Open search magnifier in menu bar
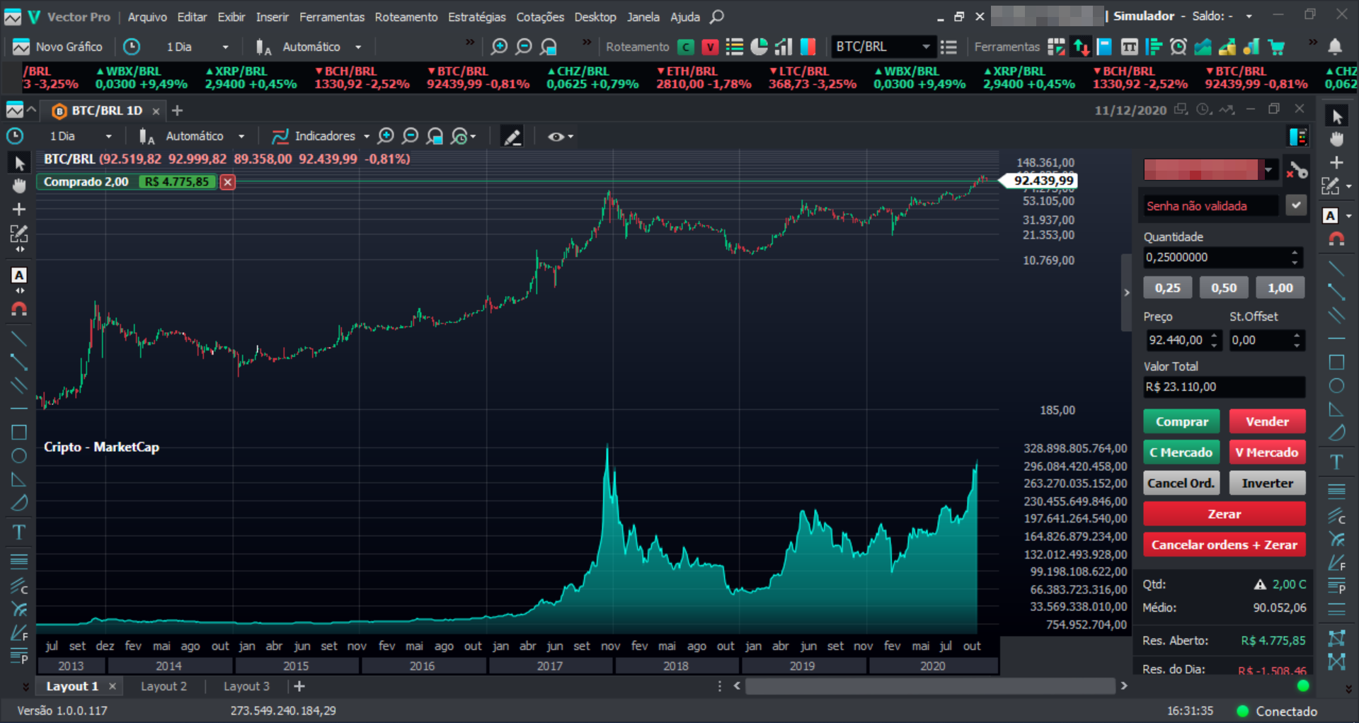Image resolution: width=1359 pixels, height=723 pixels. (x=717, y=16)
